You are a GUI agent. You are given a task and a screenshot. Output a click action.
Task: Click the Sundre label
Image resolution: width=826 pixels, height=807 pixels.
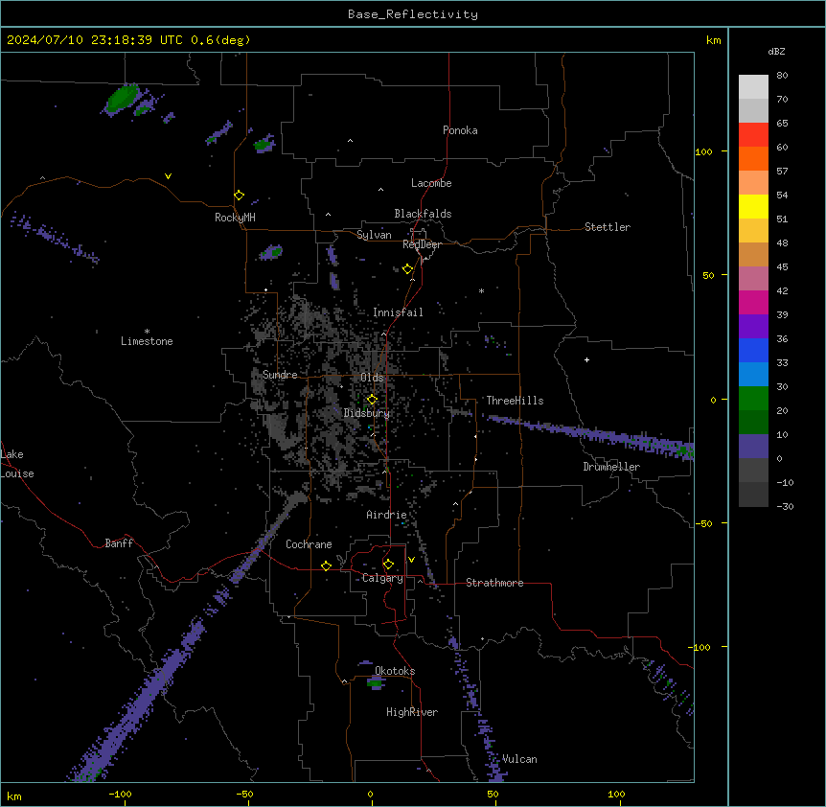[280, 375]
